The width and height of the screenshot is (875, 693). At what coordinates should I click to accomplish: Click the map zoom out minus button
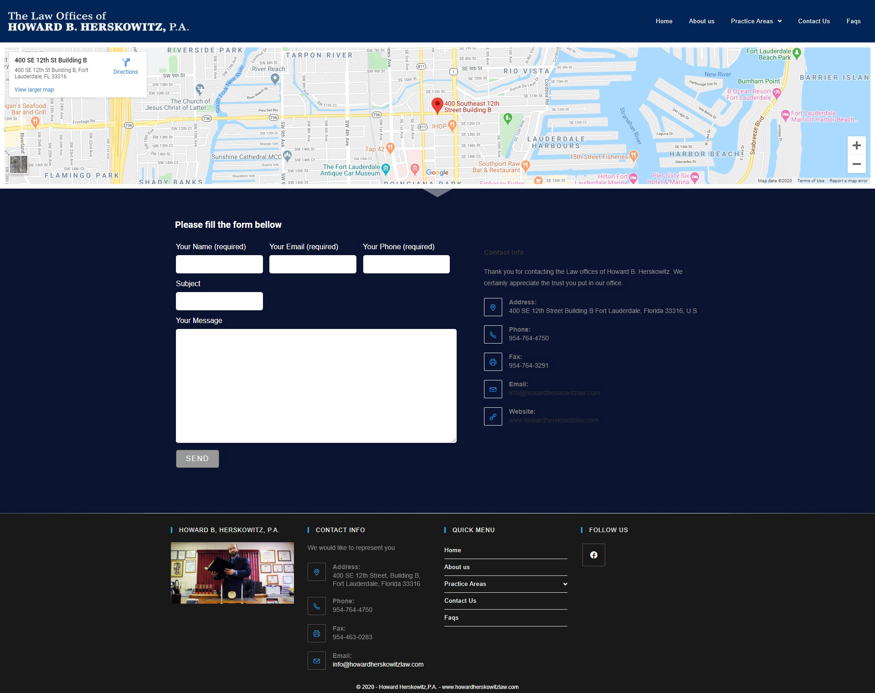point(856,164)
